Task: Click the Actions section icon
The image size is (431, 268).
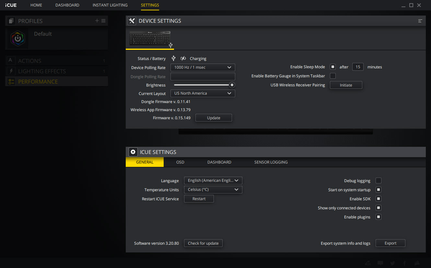Action: click(x=10, y=61)
